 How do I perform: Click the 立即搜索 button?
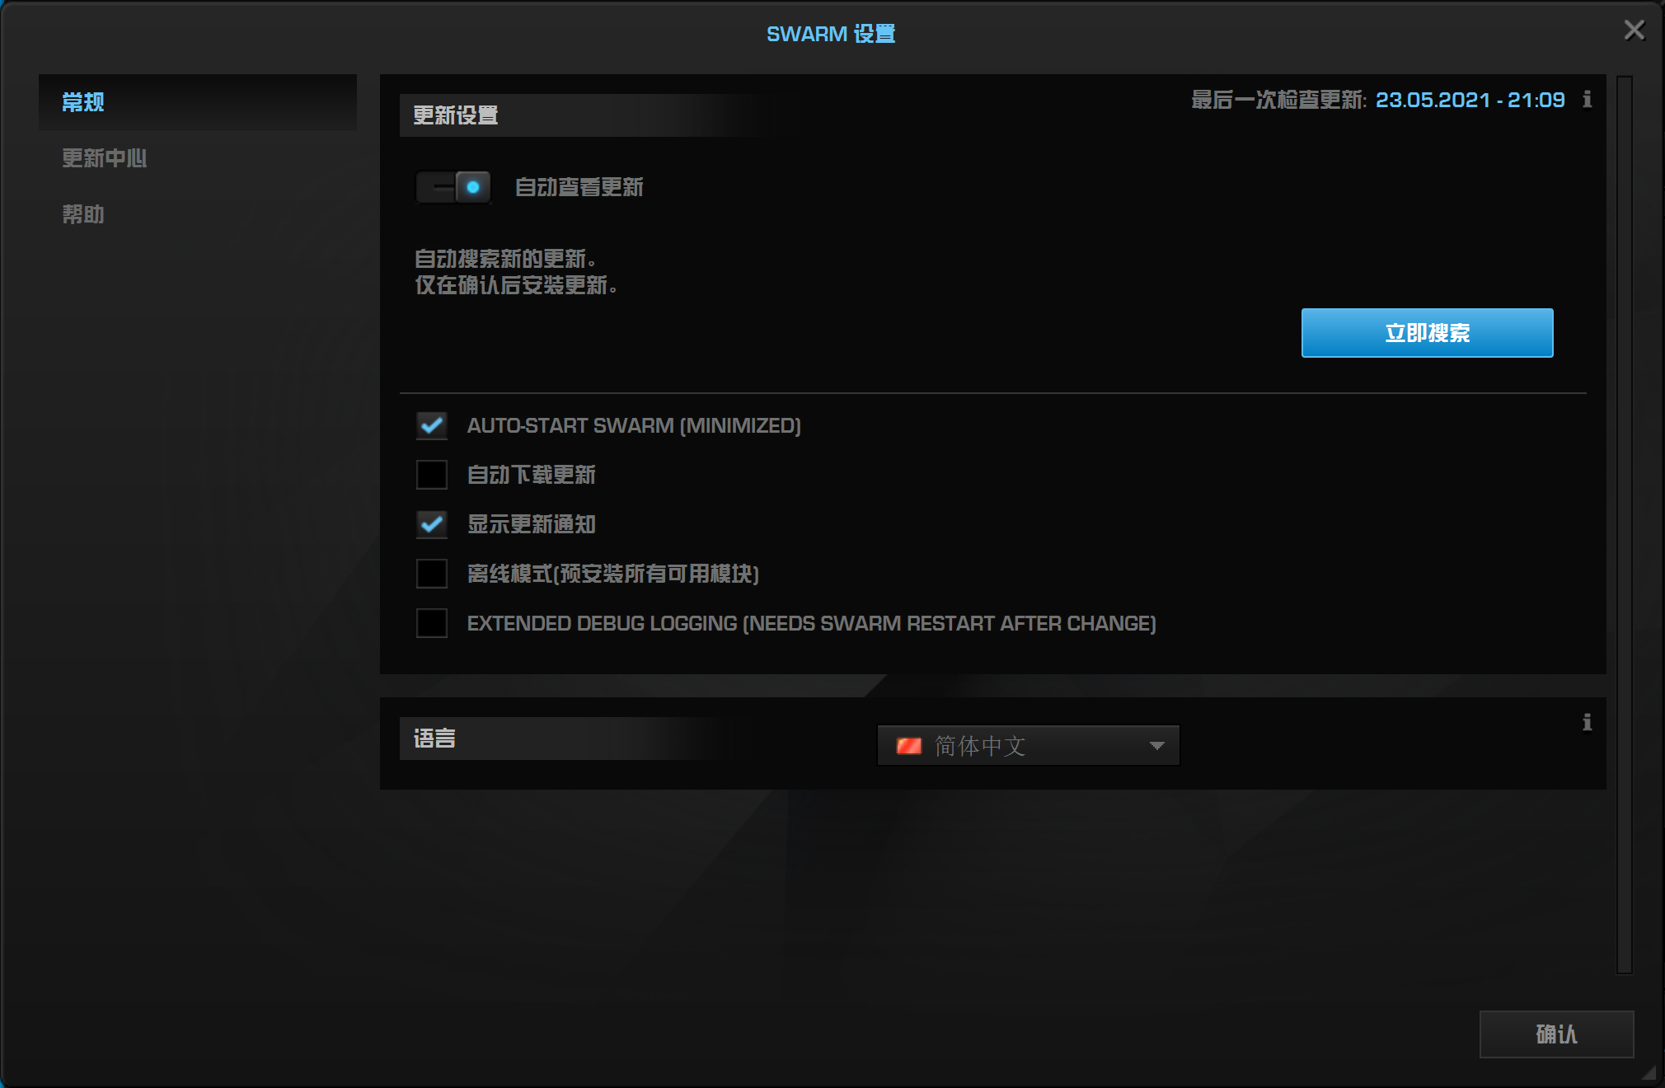point(1427,333)
